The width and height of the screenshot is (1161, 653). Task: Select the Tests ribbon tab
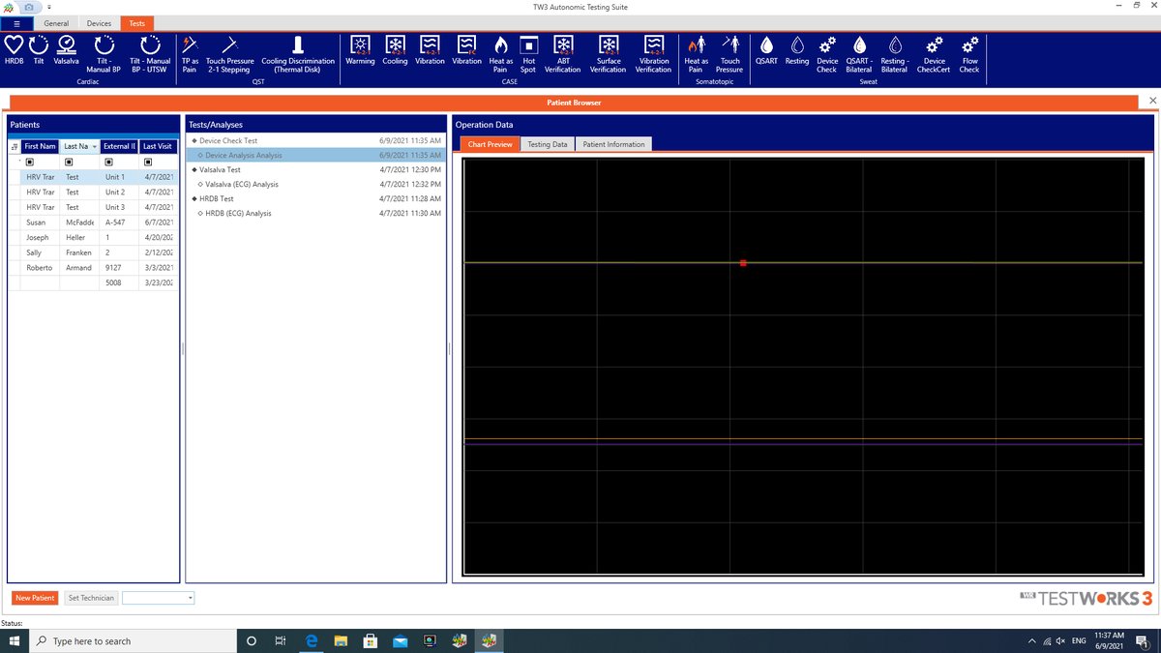(136, 23)
